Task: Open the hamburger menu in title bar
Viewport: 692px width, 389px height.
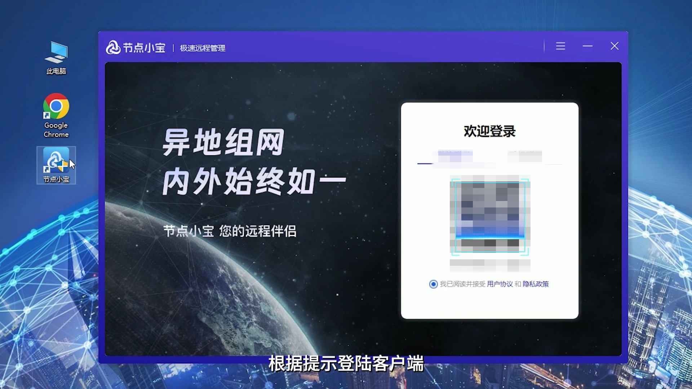Action: [x=560, y=46]
